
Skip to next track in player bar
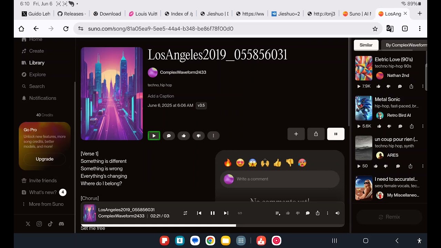click(226, 213)
